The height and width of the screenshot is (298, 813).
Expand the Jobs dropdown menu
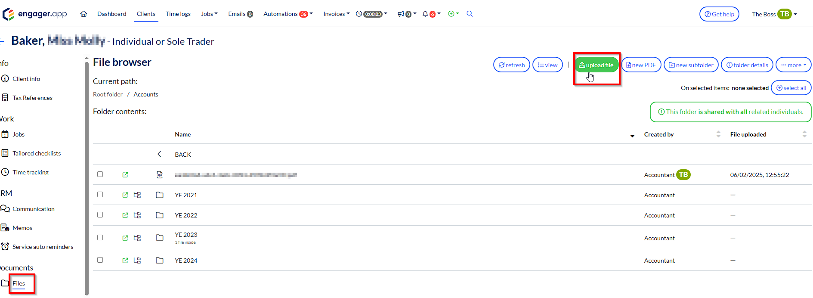click(209, 14)
